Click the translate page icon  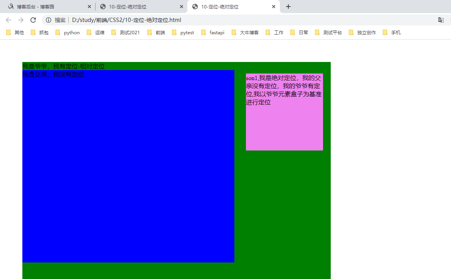pos(441,20)
